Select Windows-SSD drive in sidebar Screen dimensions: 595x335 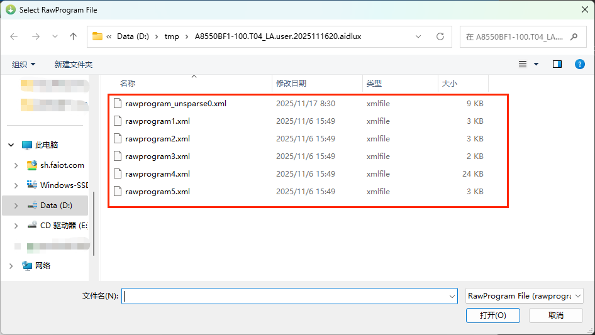click(x=63, y=185)
